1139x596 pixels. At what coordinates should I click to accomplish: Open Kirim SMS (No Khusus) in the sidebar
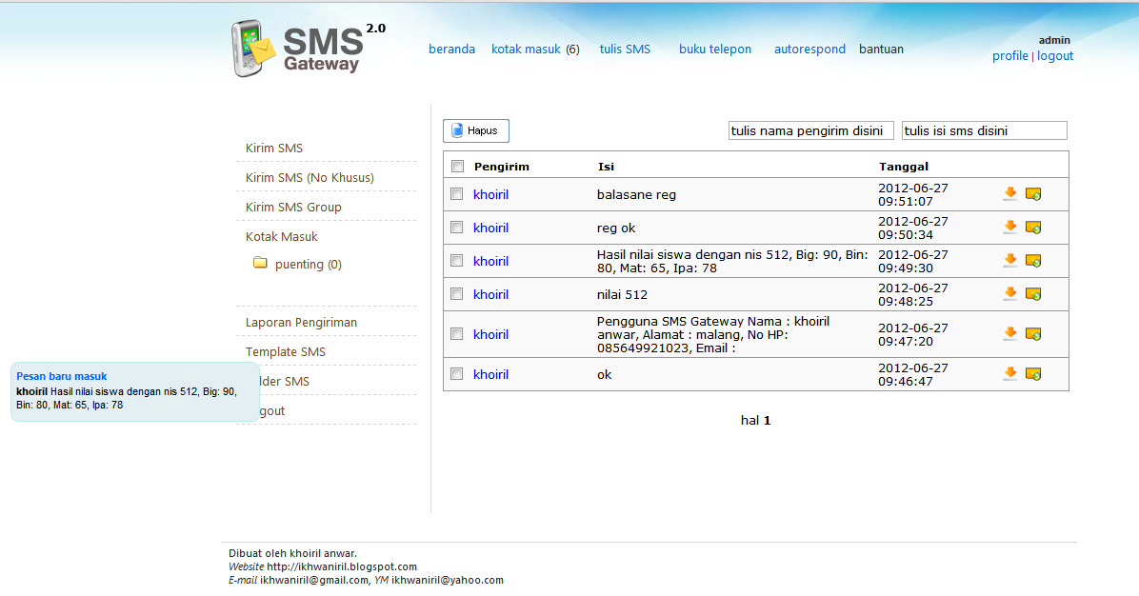click(x=310, y=177)
